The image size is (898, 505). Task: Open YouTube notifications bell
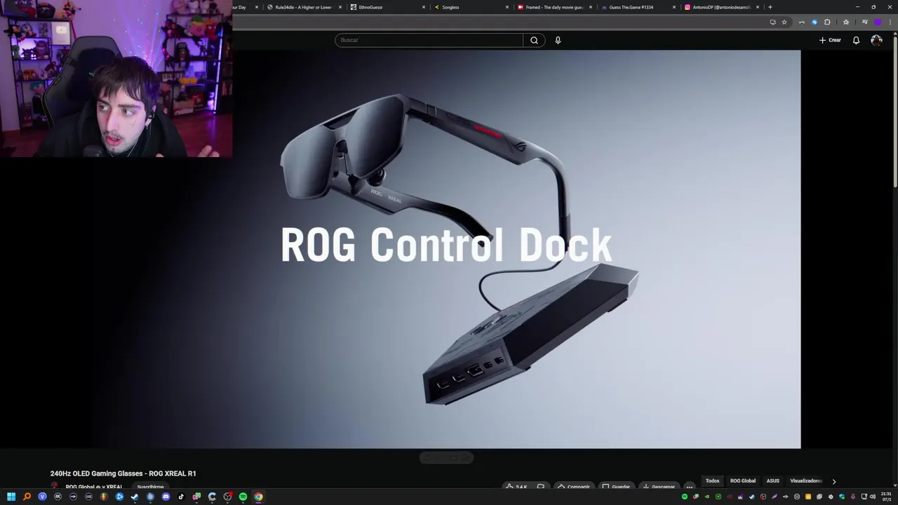tap(856, 40)
